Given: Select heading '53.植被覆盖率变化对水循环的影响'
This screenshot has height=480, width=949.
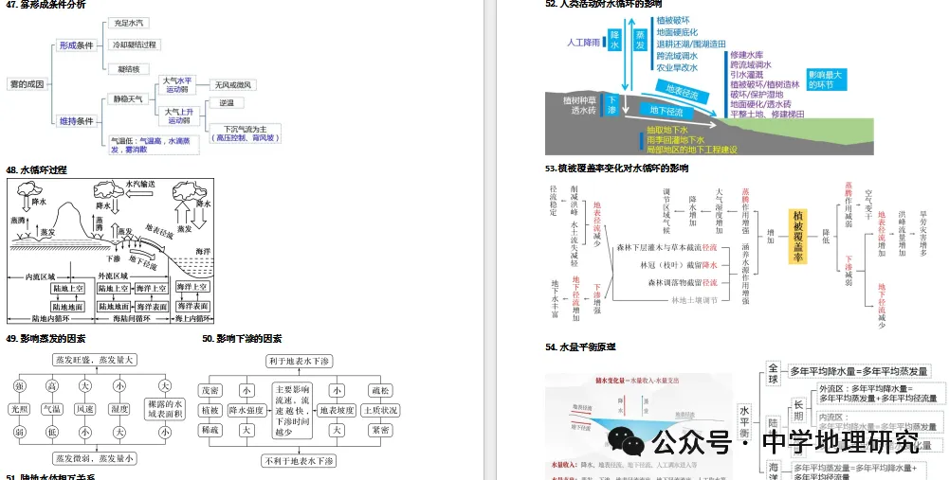Looking at the screenshot, I should point(617,169).
